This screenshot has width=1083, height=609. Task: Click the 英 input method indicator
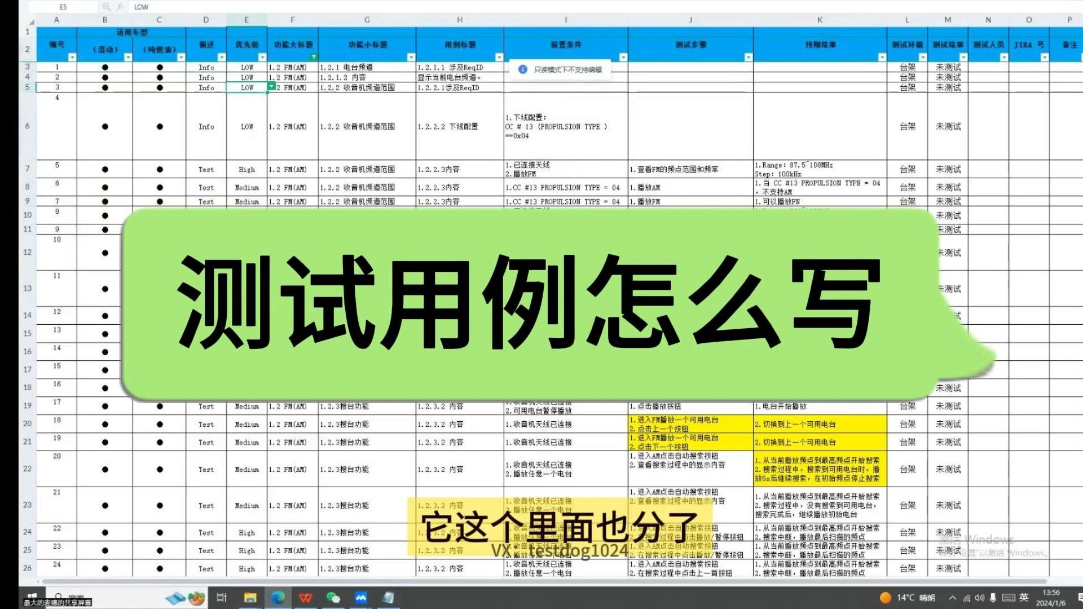click(x=1024, y=598)
